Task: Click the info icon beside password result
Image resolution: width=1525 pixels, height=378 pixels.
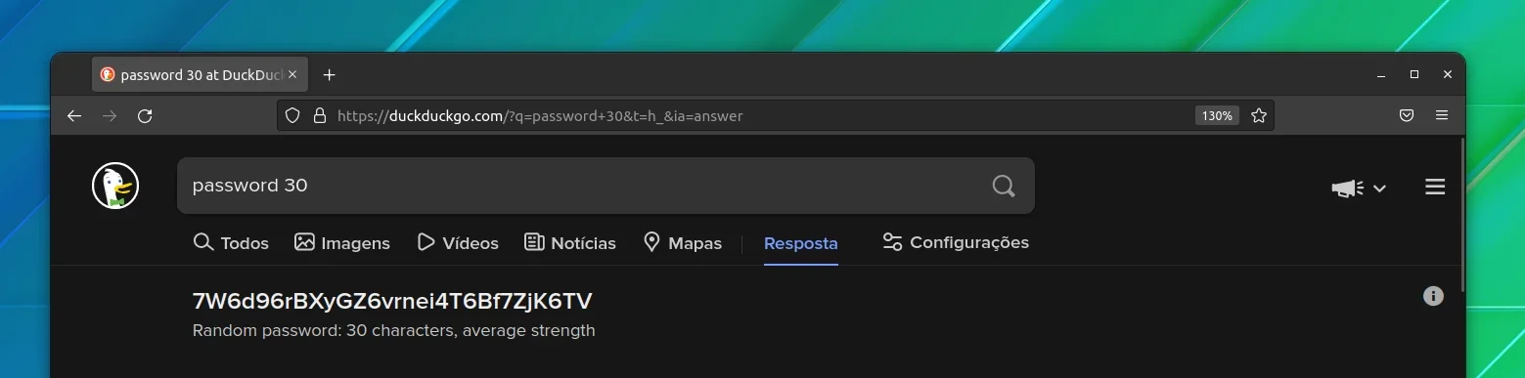Action: click(1433, 296)
